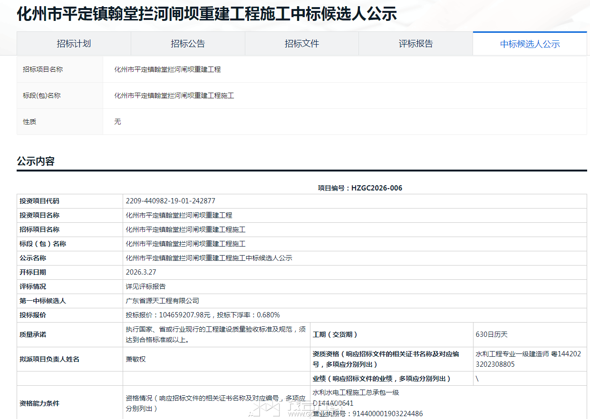
Task: Click the bid opening date 2026.3.27
Action: point(141,272)
